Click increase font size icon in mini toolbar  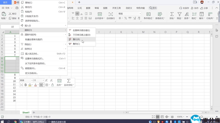pyautogui.click(x=46, y=80)
